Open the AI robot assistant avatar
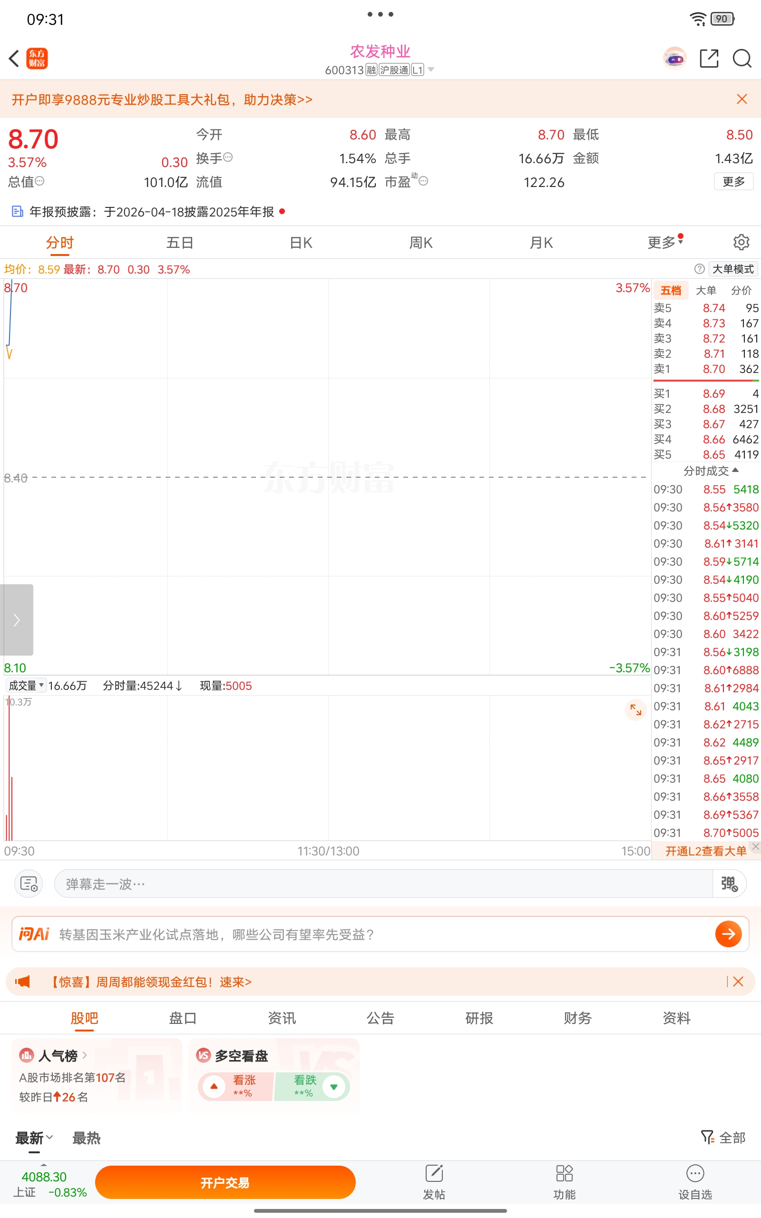761x1218 pixels. point(674,59)
